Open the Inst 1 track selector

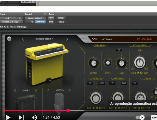(x=9, y=18)
